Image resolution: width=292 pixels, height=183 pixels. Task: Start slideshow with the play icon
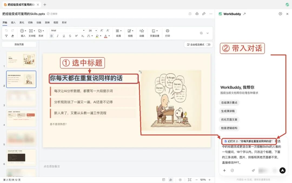point(180,180)
